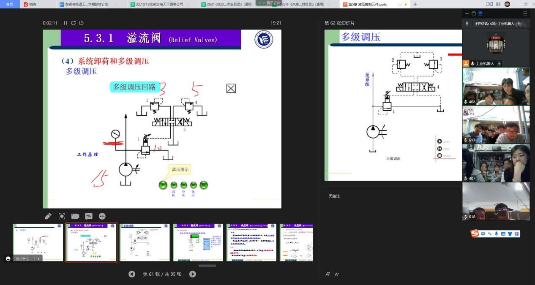The image size is (535, 285).
Task: Click the video camera icon
Action: pos(75,216)
